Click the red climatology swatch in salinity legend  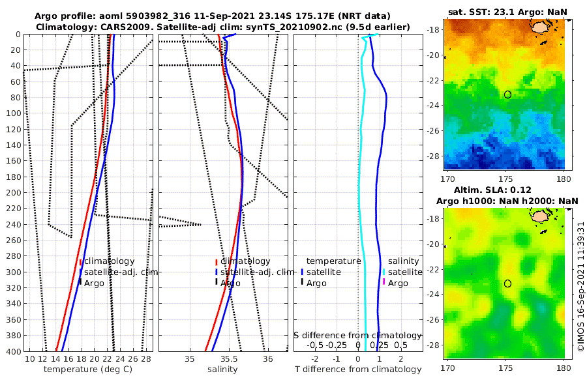pos(217,263)
